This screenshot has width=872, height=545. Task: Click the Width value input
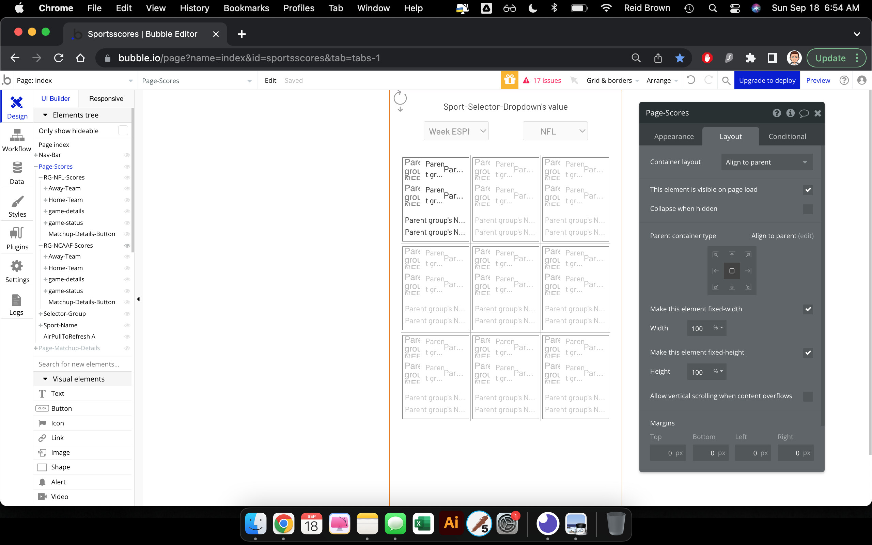coord(698,328)
